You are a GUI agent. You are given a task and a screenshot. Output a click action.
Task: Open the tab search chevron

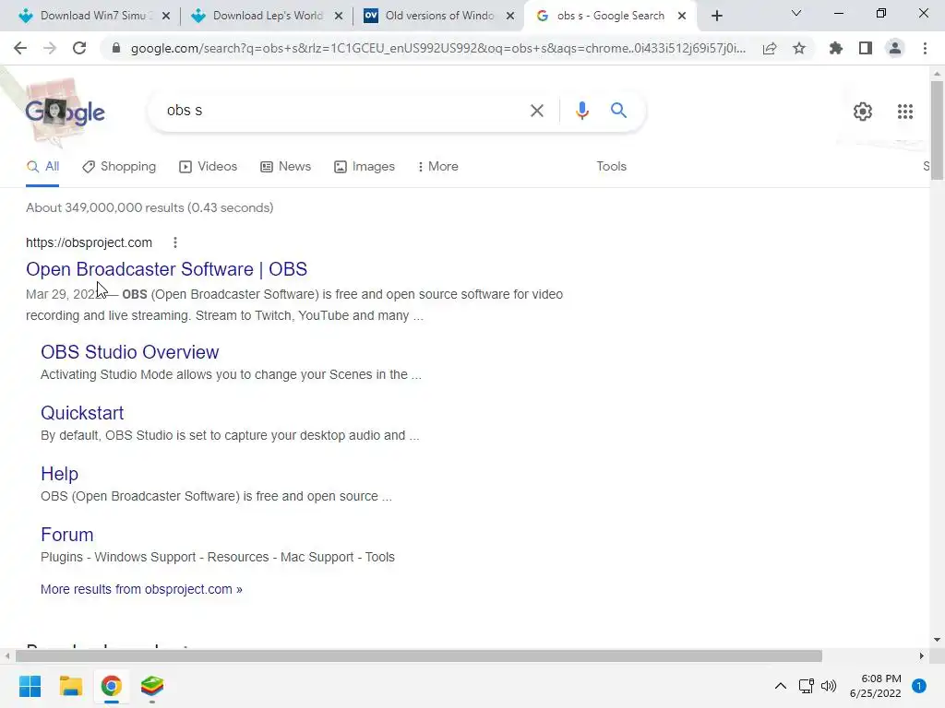pos(796,13)
